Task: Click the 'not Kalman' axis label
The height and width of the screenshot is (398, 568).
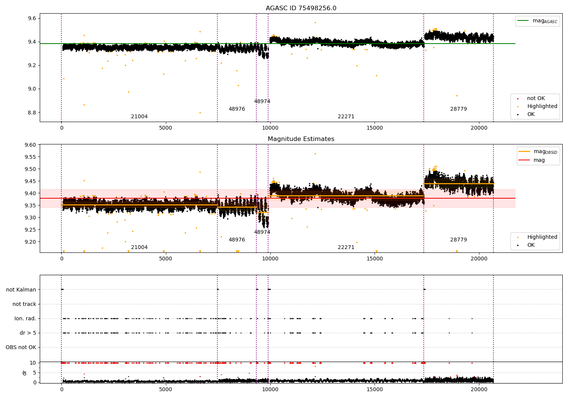Action: tap(21, 290)
